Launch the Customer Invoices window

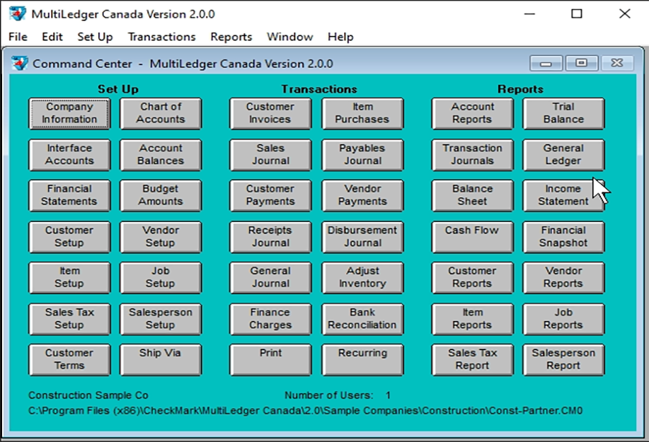click(x=270, y=113)
